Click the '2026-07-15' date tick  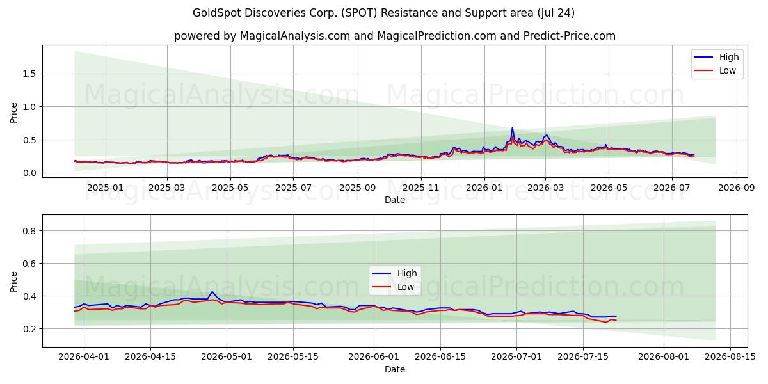point(583,357)
